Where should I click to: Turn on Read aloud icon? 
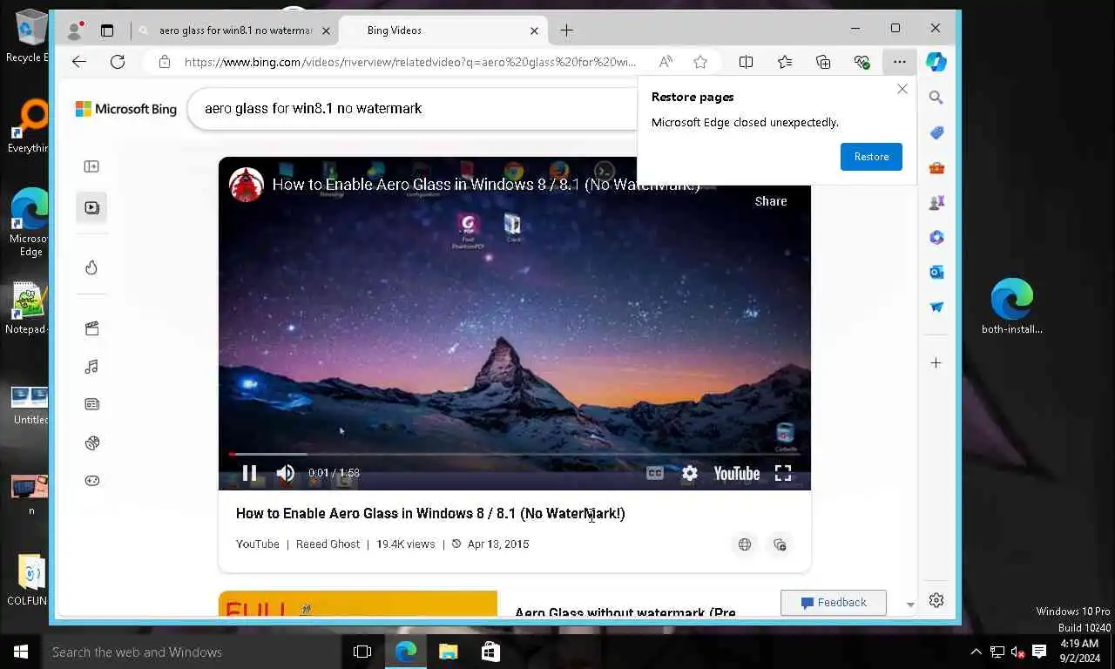pyautogui.click(x=666, y=62)
